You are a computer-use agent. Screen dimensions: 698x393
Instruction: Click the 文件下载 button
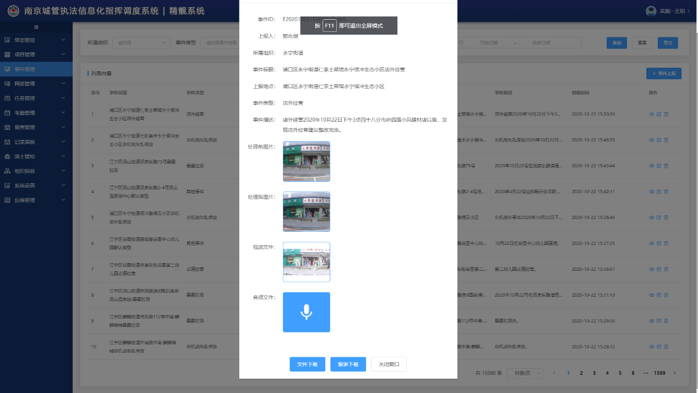tap(307, 364)
